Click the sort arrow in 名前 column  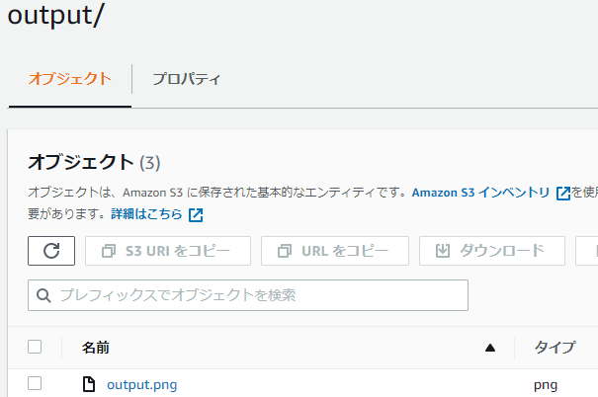coord(489,348)
